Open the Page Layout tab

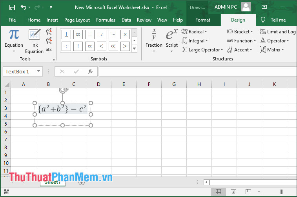coord(77,20)
